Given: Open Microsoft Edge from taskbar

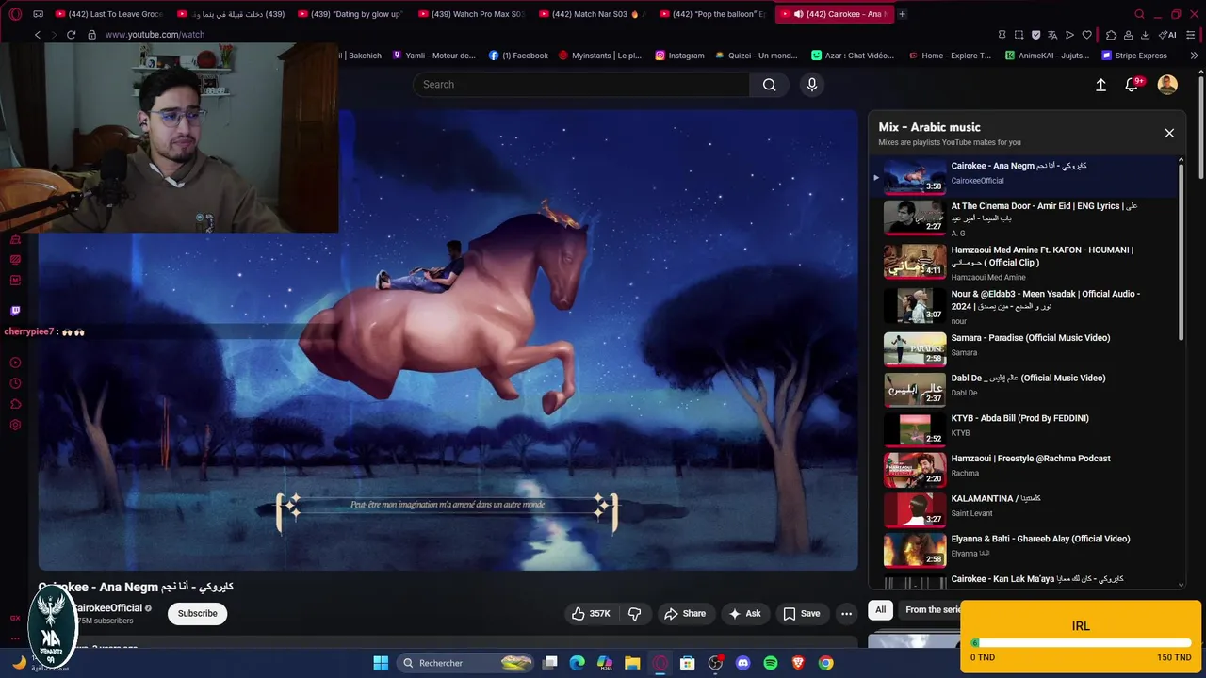Looking at the screenshot, I should (578, 663).
